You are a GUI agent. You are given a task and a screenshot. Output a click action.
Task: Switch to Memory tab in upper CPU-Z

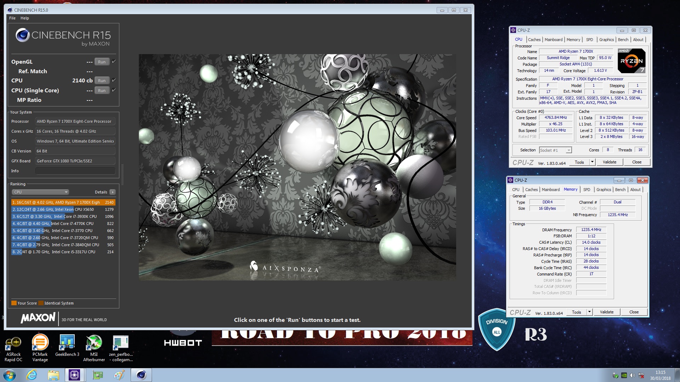tap(573, 40)
